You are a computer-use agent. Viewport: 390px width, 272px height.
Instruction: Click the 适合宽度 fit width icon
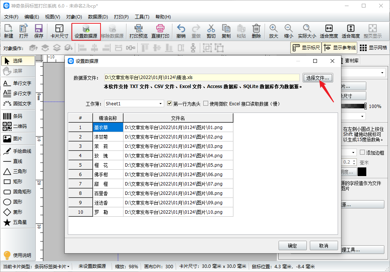tap(329, 31)
